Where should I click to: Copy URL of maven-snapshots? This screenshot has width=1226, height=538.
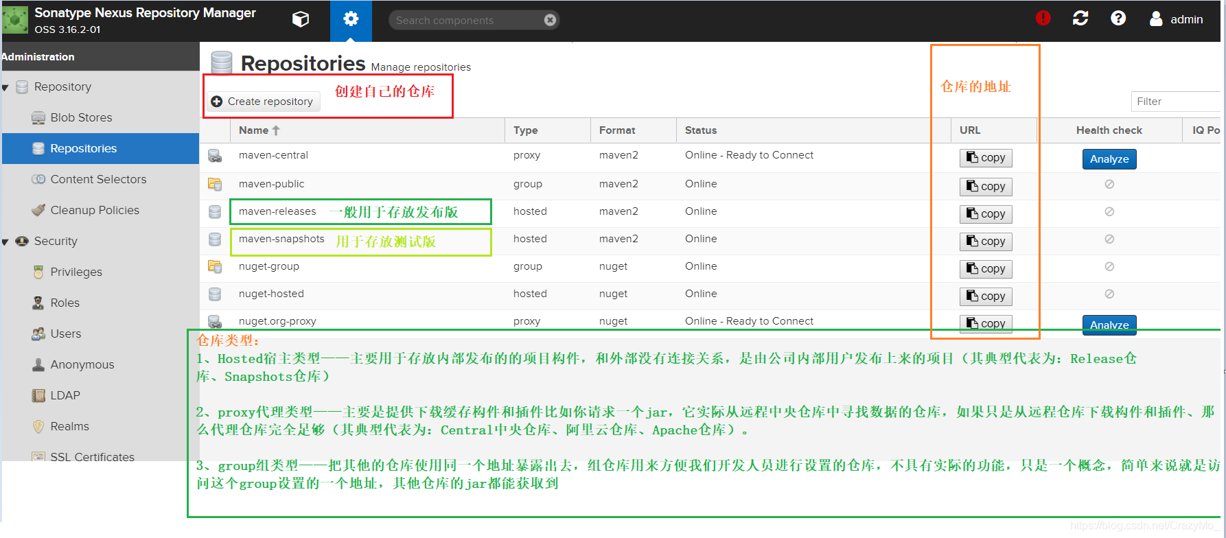[x=986, y=242]
